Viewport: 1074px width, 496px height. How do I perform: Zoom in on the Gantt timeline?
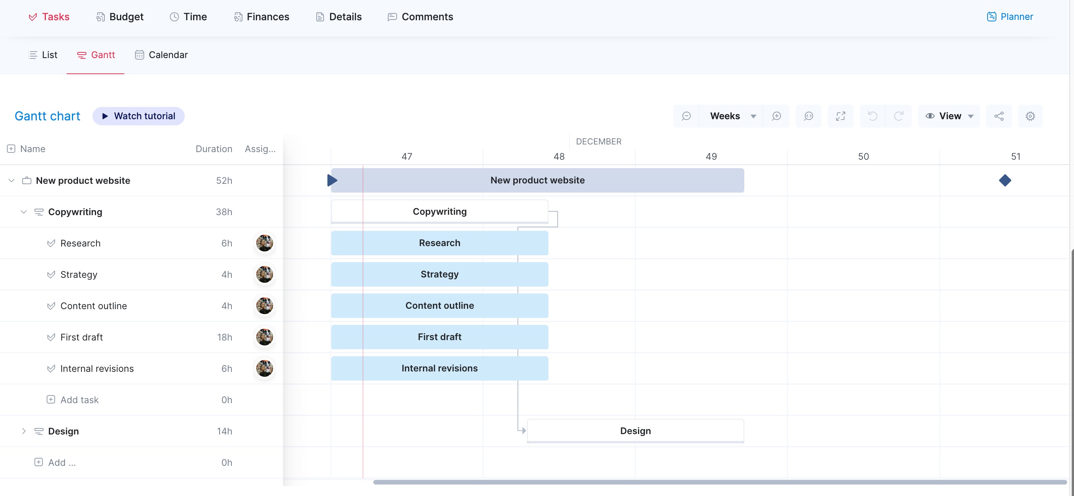tap(776, 116)
